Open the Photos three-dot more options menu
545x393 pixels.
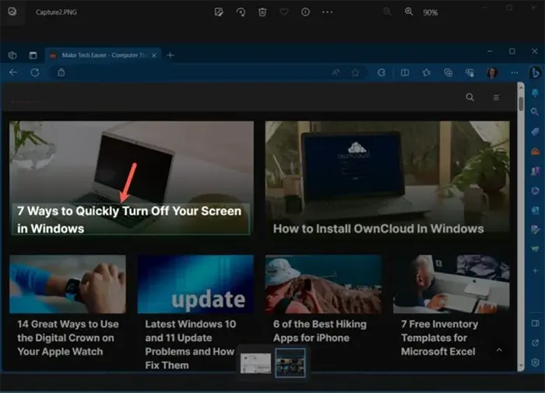pyautogui.click(x=328, y=12)
